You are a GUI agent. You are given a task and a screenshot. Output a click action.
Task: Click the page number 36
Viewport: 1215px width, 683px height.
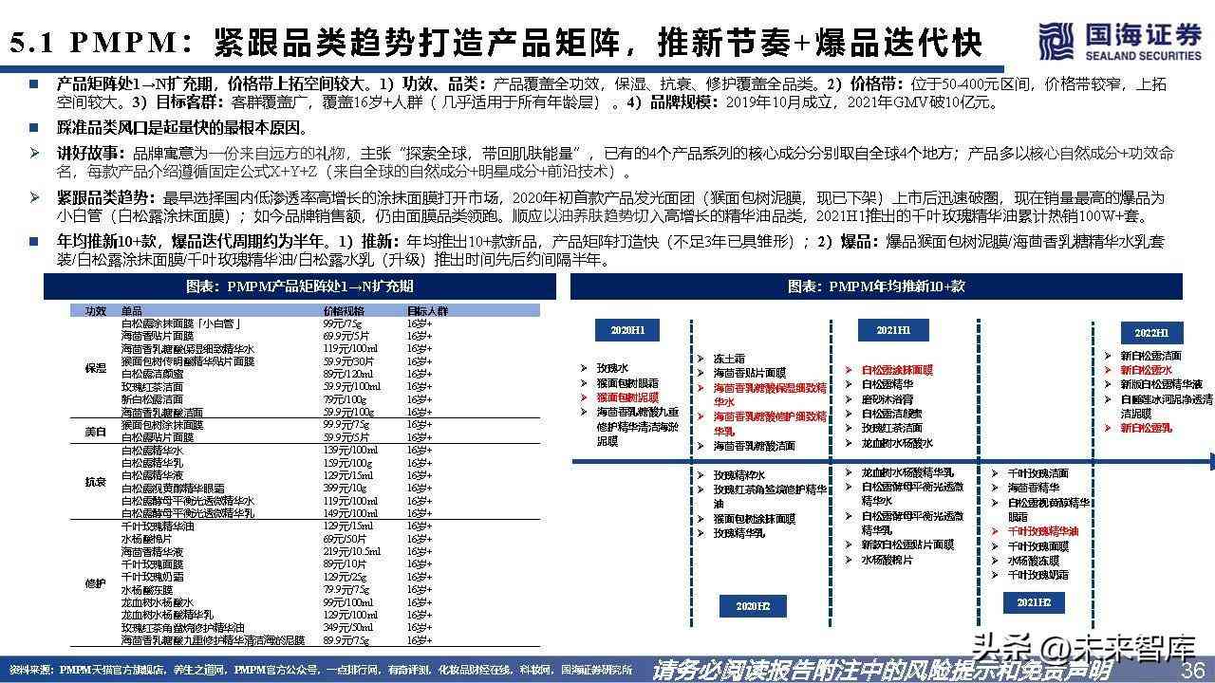(1192, 670)
